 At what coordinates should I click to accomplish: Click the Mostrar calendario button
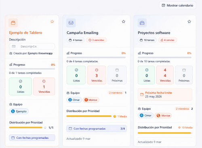click(x=177, y=5)
